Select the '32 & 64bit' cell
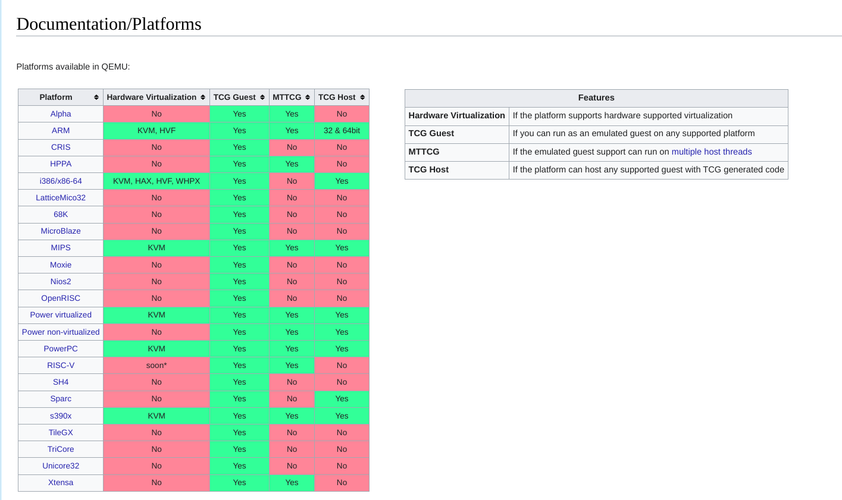 click(342, 131)
